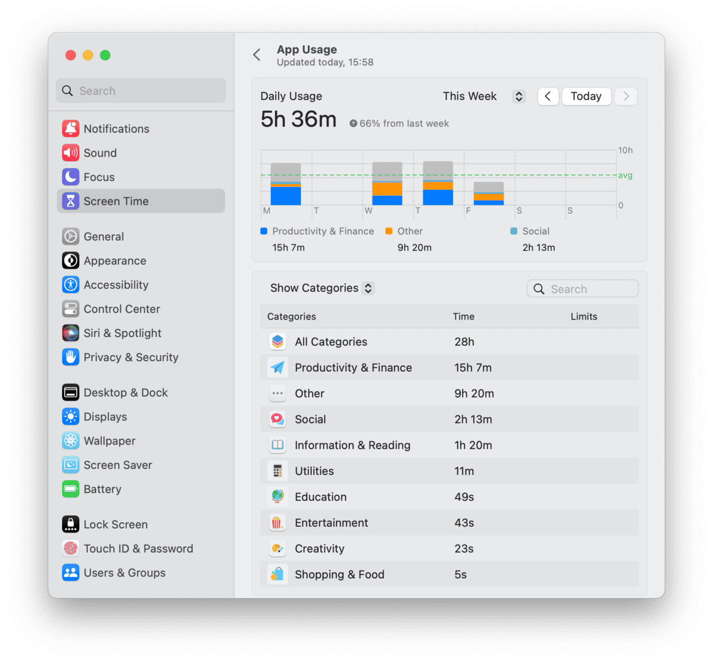Switch to Desktop & Dock settings

[x=125, y=393]
